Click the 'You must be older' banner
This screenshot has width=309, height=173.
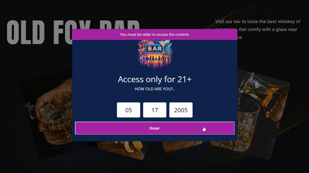(x=155, y=34)
